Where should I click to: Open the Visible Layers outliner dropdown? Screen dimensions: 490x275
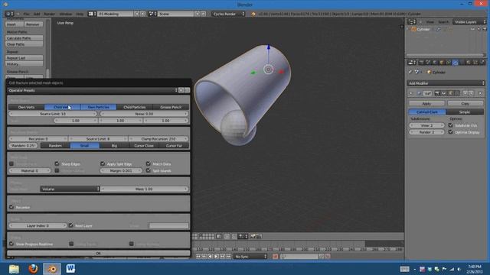tap(469, 22)
